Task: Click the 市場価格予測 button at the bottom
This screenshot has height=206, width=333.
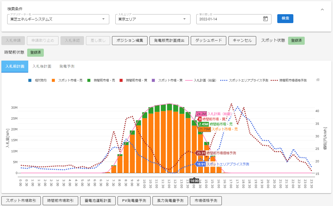Action: point(206,200)
